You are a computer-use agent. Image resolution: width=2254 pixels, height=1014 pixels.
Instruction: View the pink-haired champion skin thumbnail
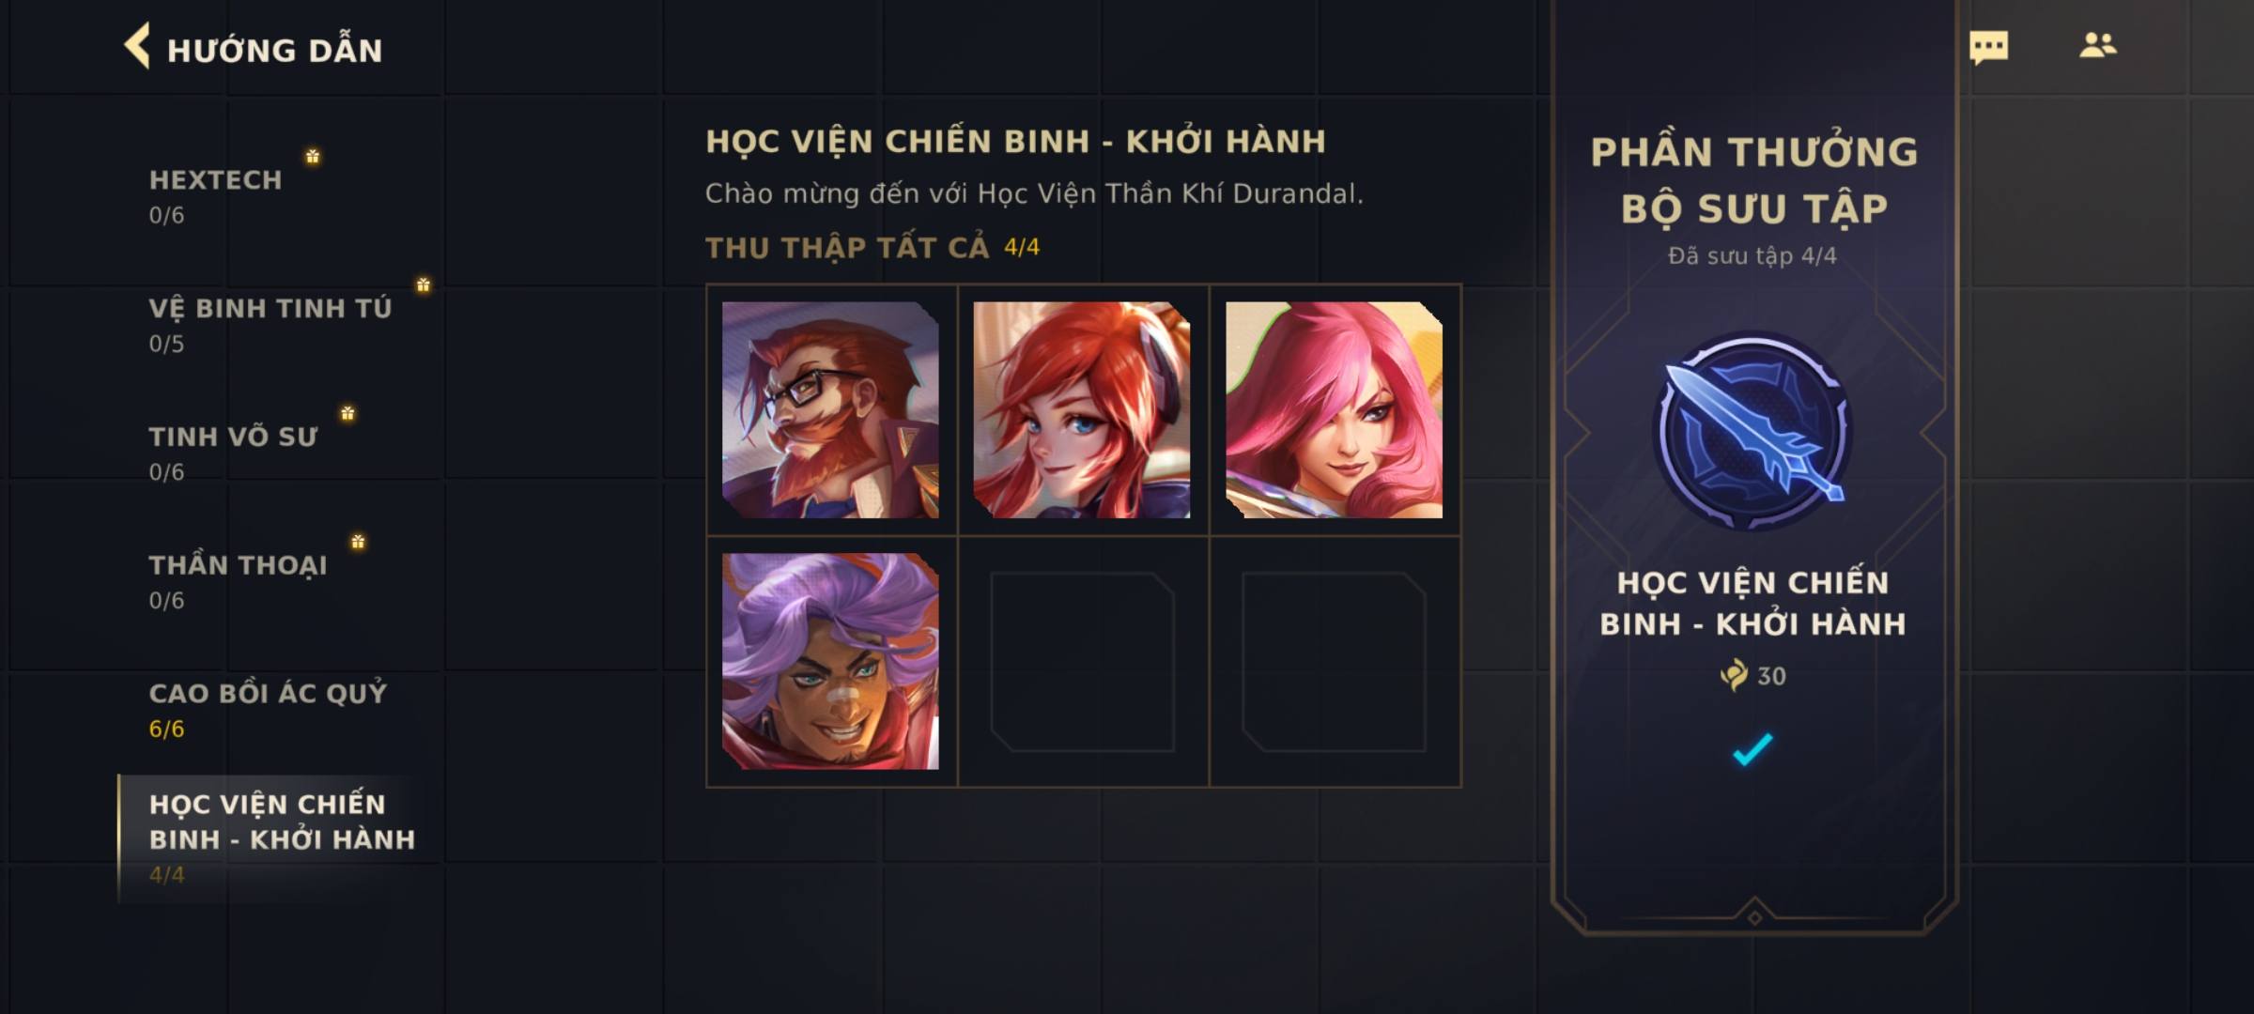pyautogui.click(x=1334, y=409)
